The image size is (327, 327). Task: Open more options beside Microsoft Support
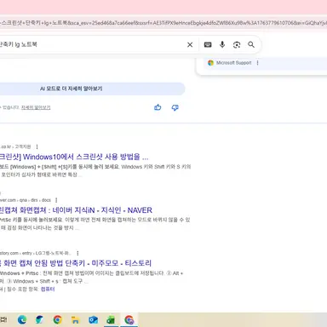tap(257, 63)
